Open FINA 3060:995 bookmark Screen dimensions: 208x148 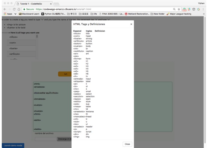111,14
